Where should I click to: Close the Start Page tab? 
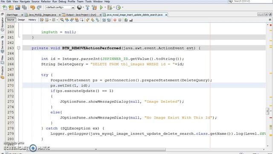point(22,15)
